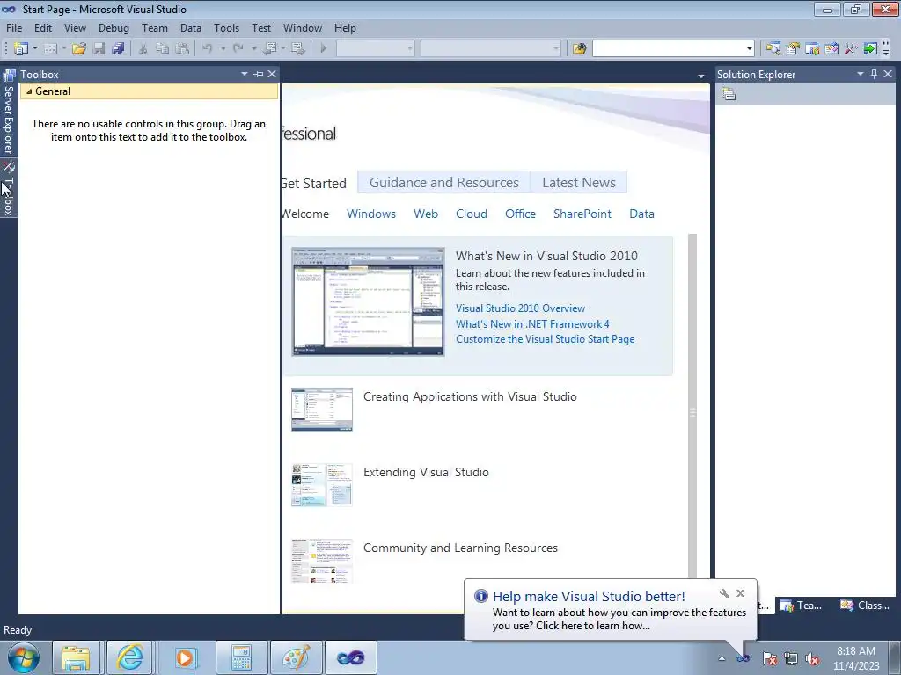Click the Object Browser toolbar icon
Viewport: 901px width, 675px height.
tap(831, 49)
